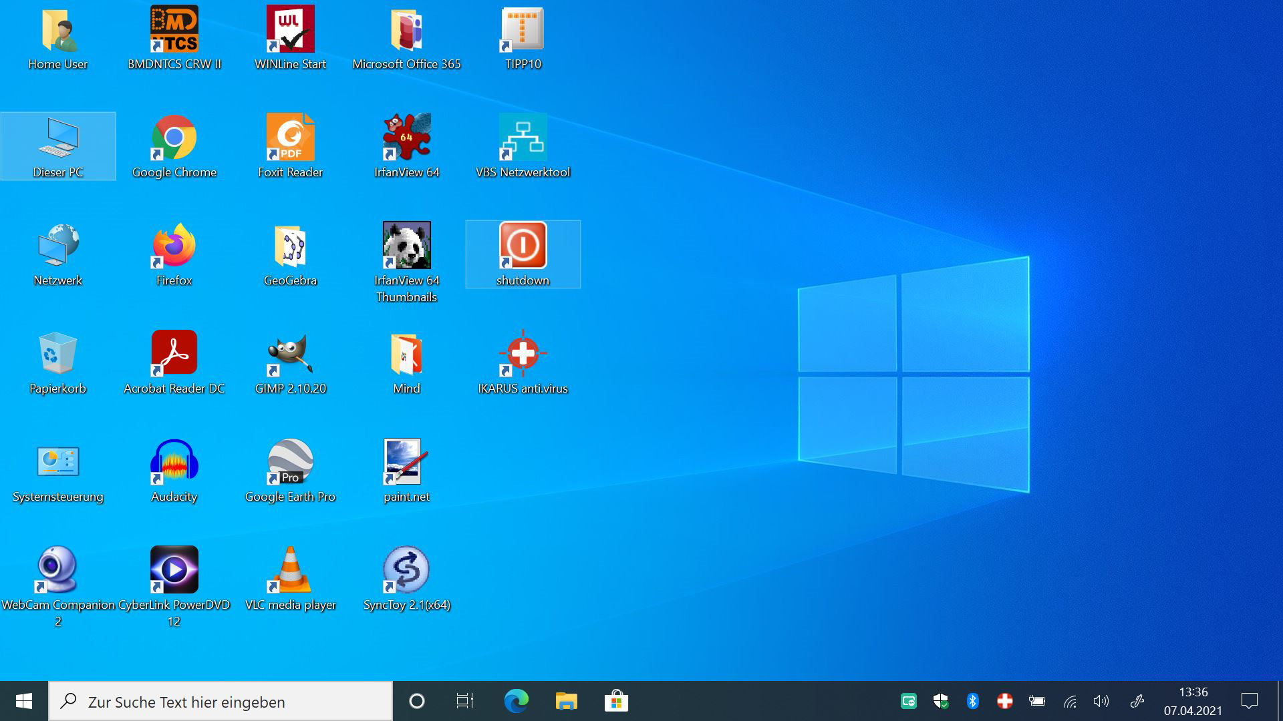This screenshot has width=1283, height=721.
Task: Launch BMDNTCS CRW II shortcut
Action: [174, 29]
